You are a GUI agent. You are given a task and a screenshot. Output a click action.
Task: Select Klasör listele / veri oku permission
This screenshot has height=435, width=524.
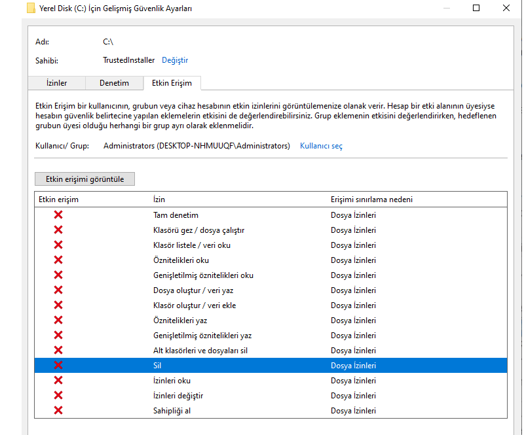[x=192, y=245]
